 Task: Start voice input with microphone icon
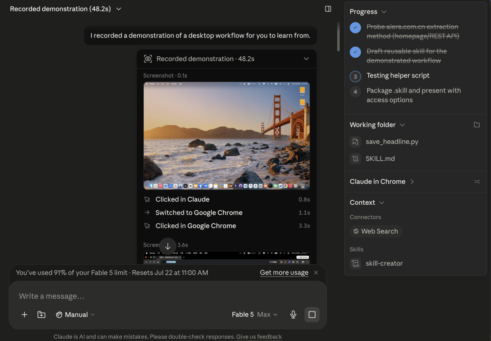293,314
